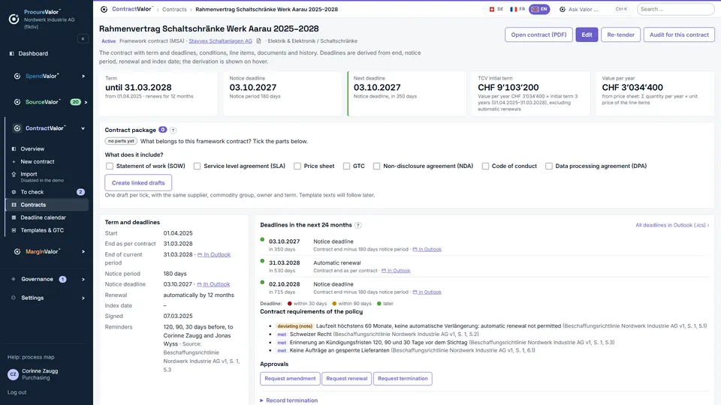The height and width of the screenshot is (405, 721).
Task: Click the Next deadline 03.10.2027 card
Action: (x=407, y=94)
